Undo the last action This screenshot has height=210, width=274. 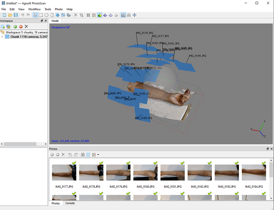(x=23, y=15)
